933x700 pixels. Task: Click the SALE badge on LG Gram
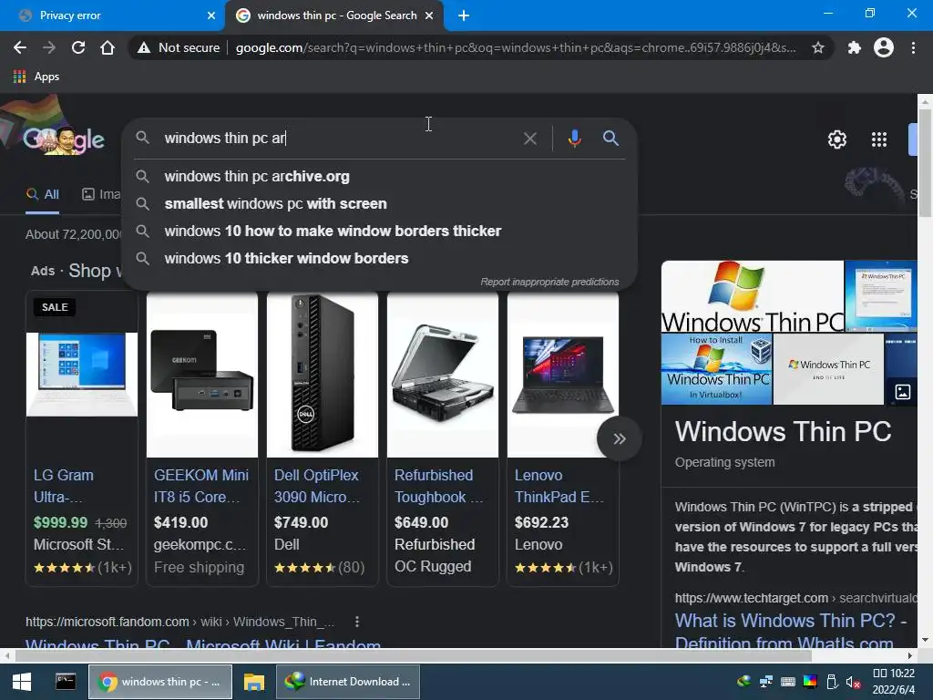coord(55,307)
